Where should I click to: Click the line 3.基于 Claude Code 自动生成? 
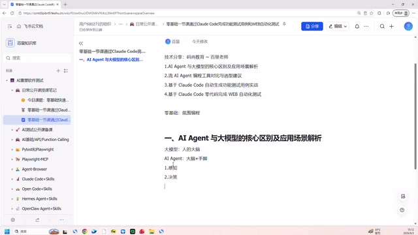[x=211, y=85]
